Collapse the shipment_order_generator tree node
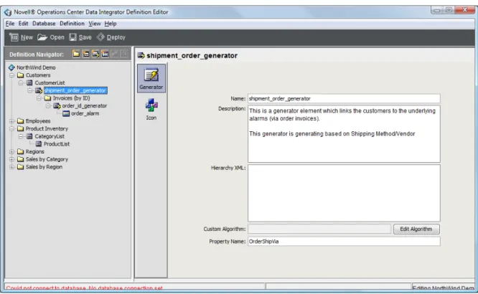Viewport: 478px width, 294px height. (x=30, y=90)
